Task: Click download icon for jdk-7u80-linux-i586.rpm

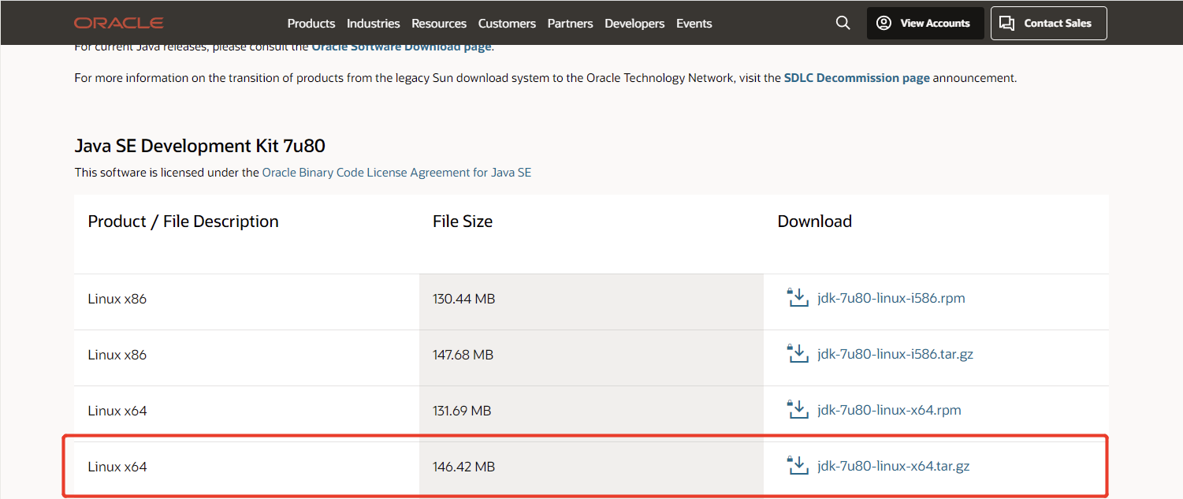Action: tap(798, 298)
